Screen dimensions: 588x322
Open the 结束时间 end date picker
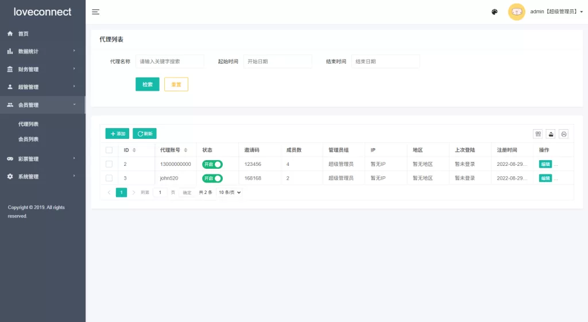point(385,61)
